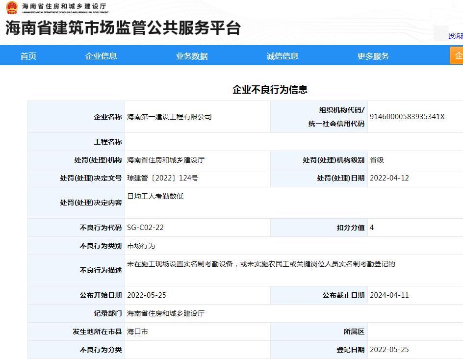Image resolution: width=463 pixels, height=359 pixels.
Task: Select company name 海南第一建设工程有限公司
Action: tap(169, 117)
